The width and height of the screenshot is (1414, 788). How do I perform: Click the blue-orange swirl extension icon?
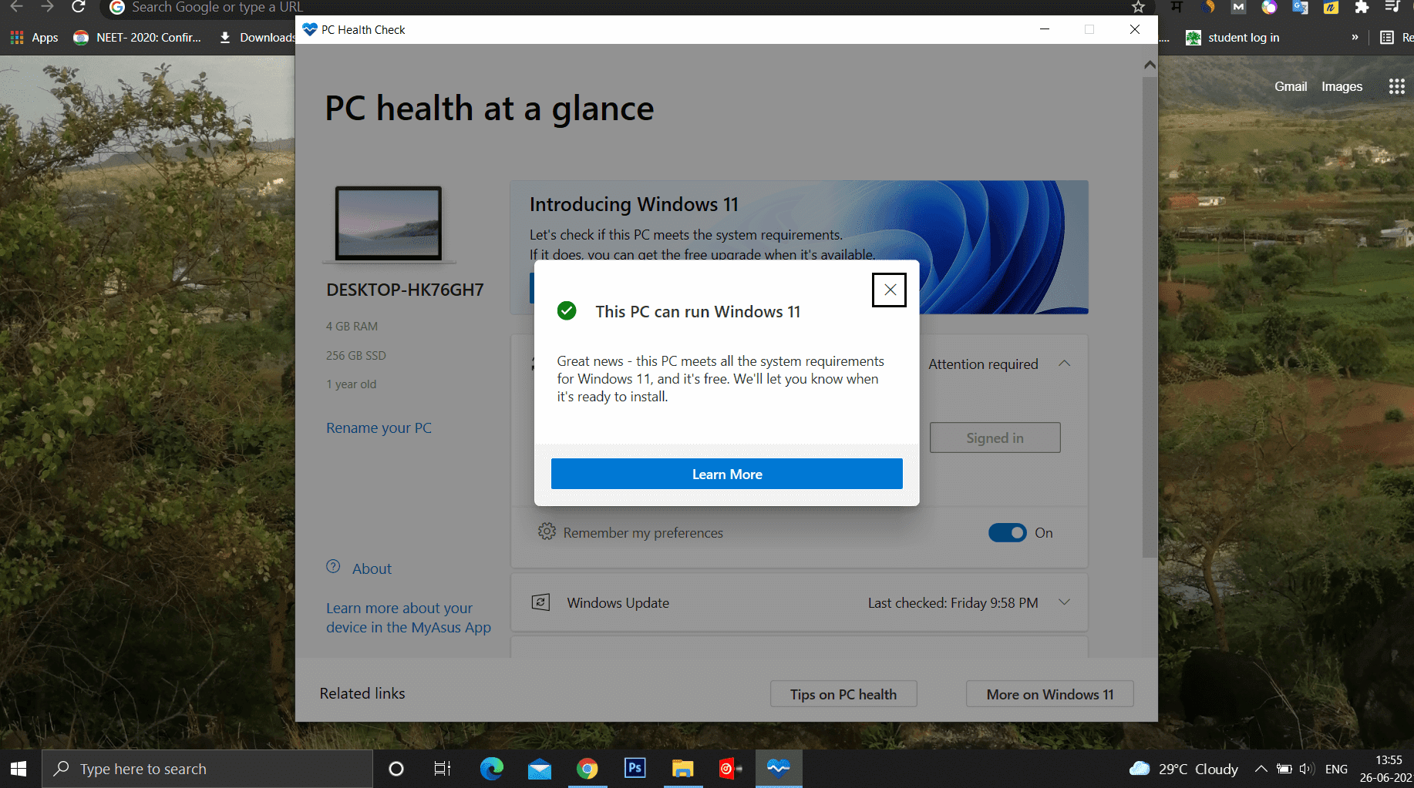(1207, 7)
